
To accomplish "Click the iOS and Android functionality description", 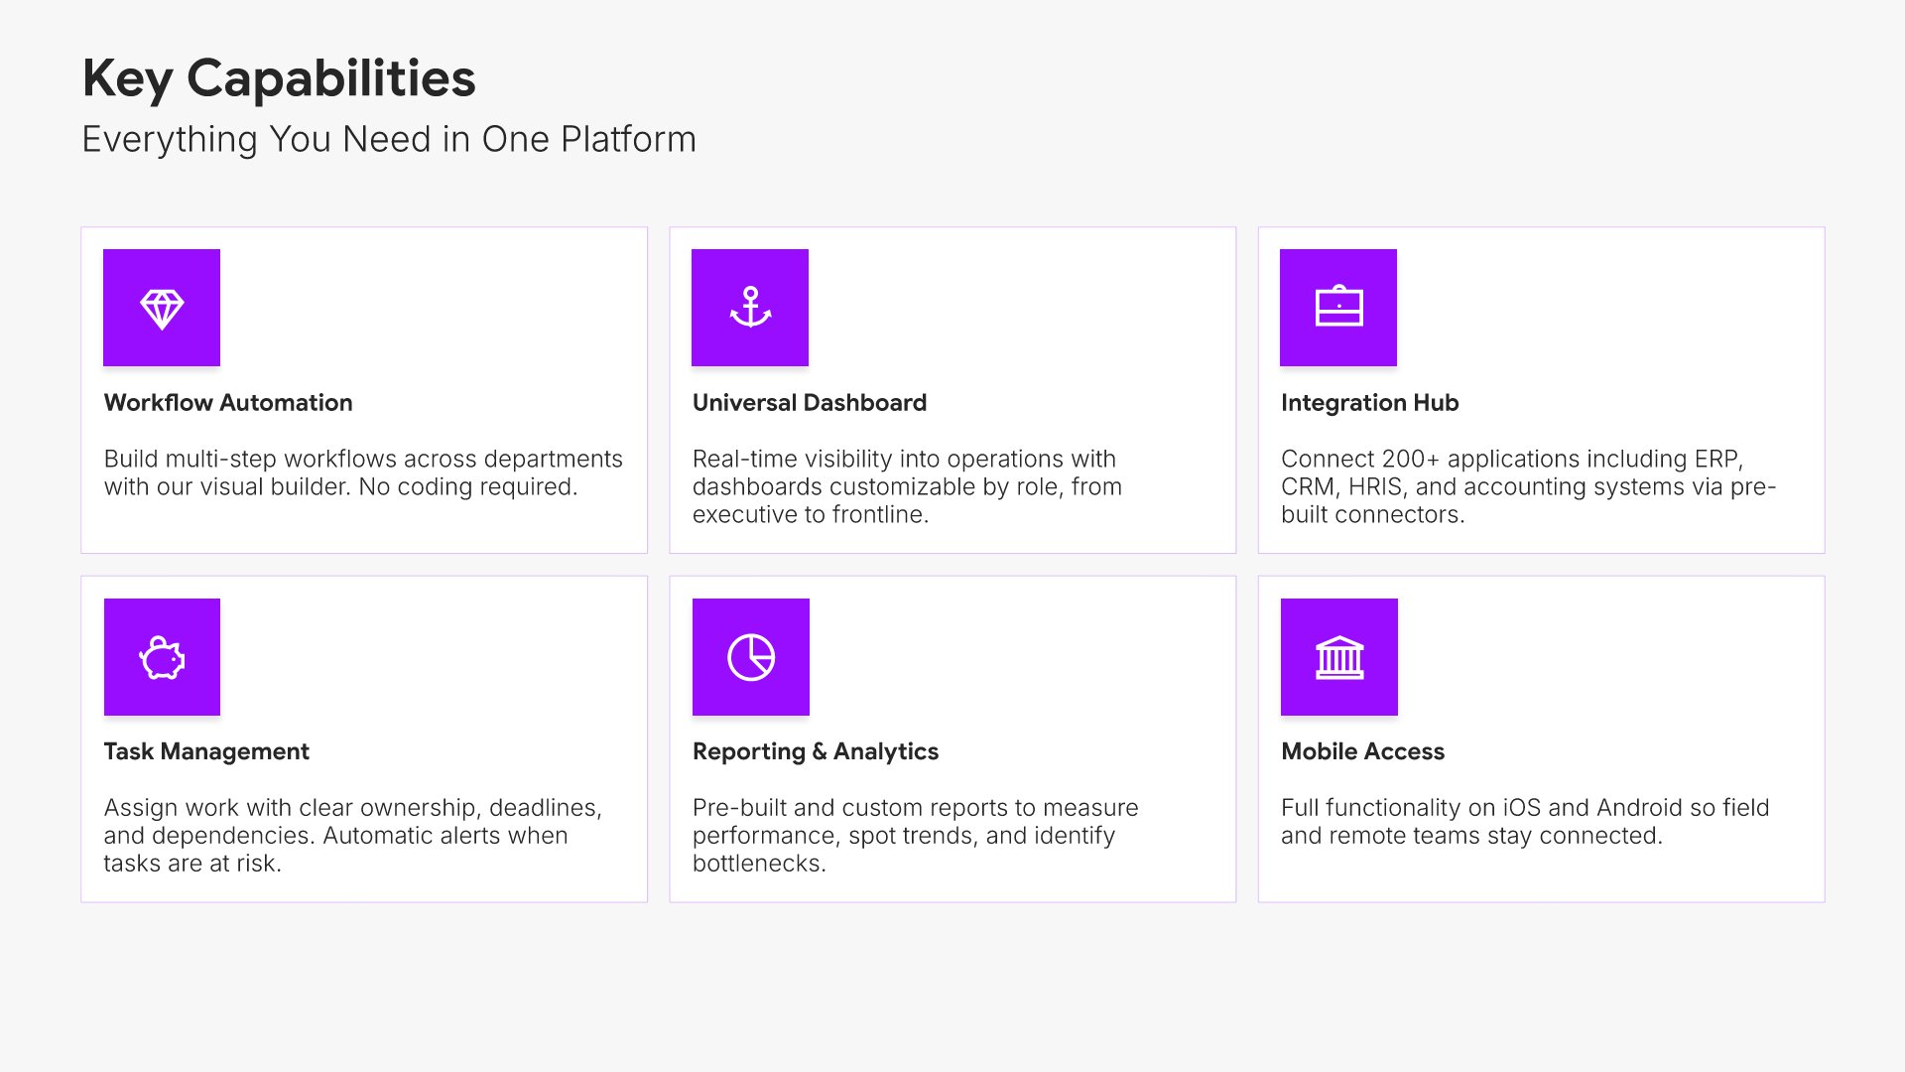I will tap(1525, 821).
